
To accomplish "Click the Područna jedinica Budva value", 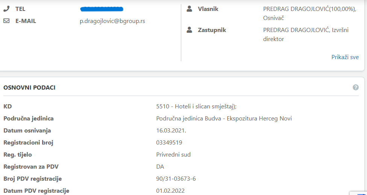I will coord(224,119).
